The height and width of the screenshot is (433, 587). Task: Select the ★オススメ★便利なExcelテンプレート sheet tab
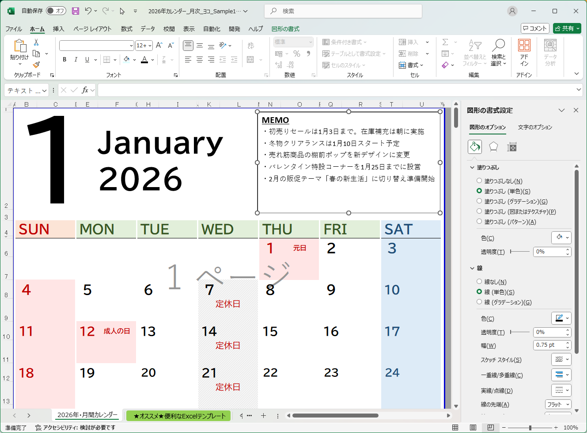[x=178, y=416]
